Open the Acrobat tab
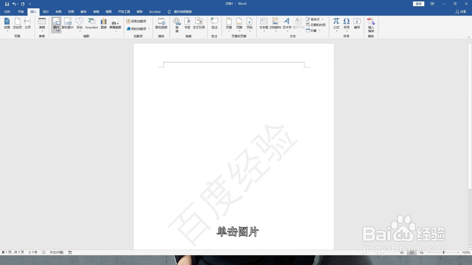472x265 pixels. click(155, 12)
